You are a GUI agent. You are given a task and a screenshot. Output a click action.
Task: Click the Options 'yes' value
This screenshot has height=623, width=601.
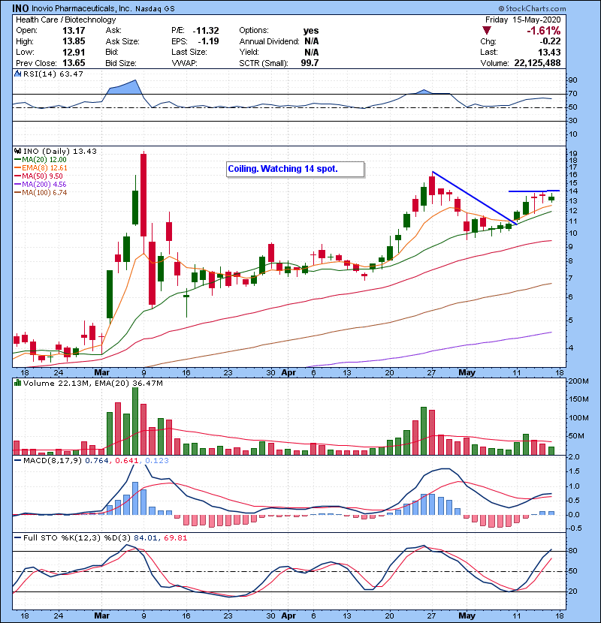click(x=311, y=31)
